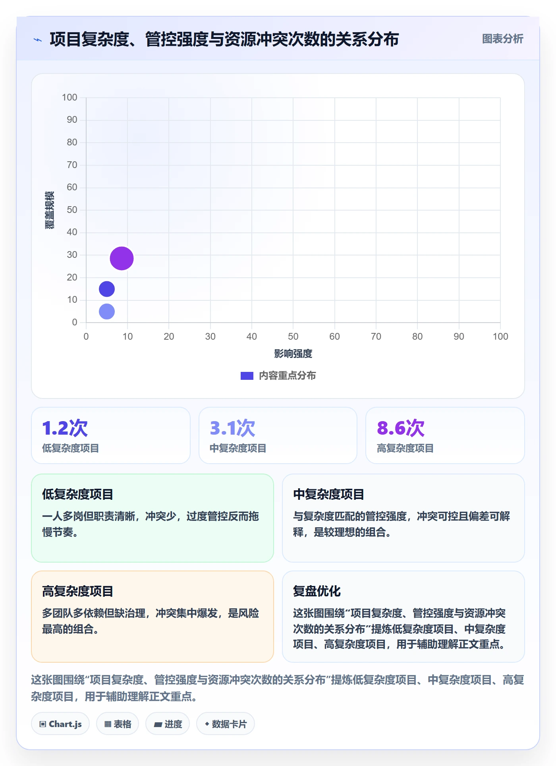Image resolution: width=556 pixels, height=766 pixels.
Task: Click the 内容重点分布 legend text
Action: pos(287,376)
